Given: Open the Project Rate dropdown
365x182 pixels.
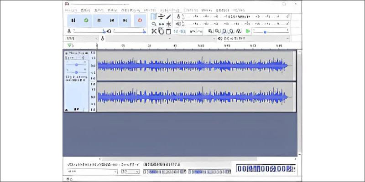Looking at the screenshot, I should pyautogui.click(x=93, y=172).
